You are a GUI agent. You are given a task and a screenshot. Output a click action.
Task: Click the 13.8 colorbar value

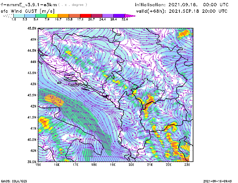[69, 19]
